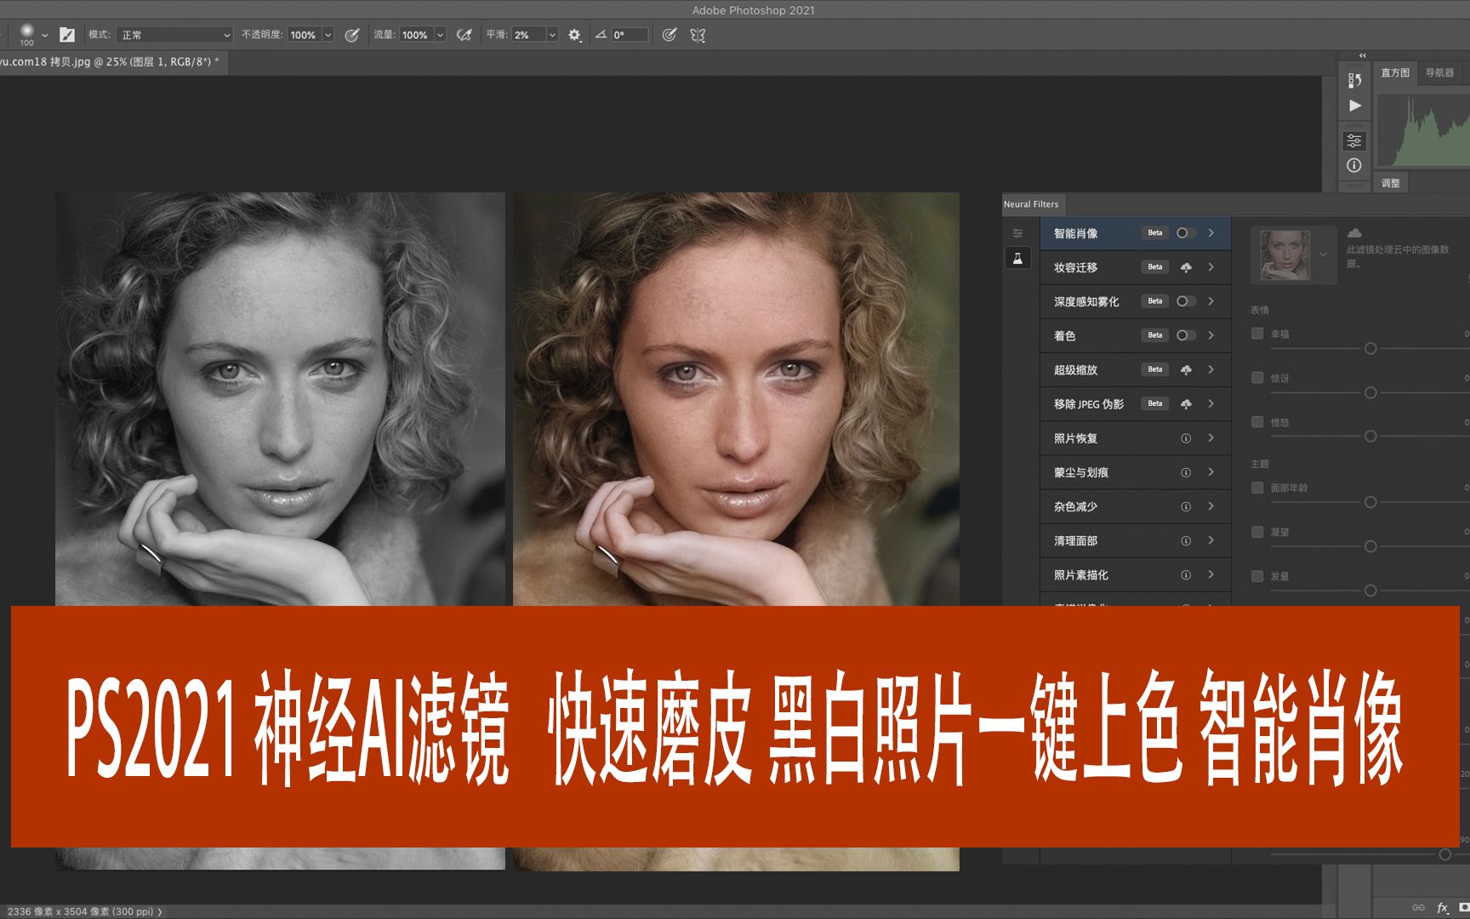Expand the brush preset dropdown arrow
This screenshot has height=919, width=1470.
(45, 36)
